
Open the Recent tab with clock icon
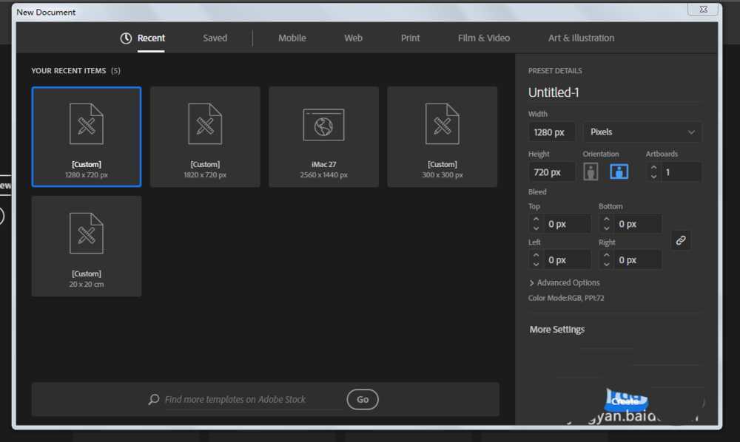tap(143, 38)
